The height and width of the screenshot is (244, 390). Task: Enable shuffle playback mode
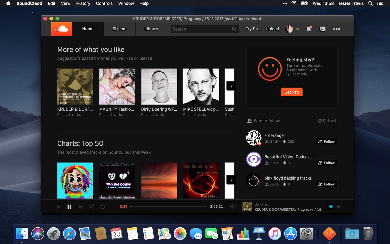pyautogui.click(x=91, y=206)
